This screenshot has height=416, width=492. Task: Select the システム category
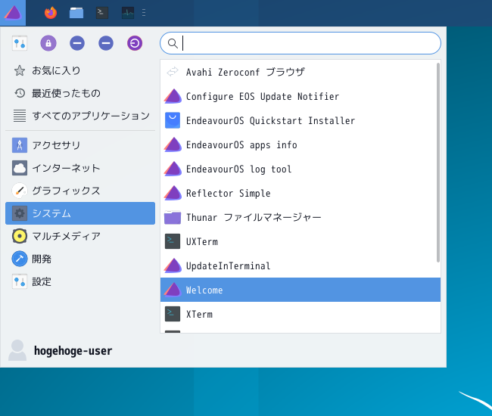click(80, 213)
